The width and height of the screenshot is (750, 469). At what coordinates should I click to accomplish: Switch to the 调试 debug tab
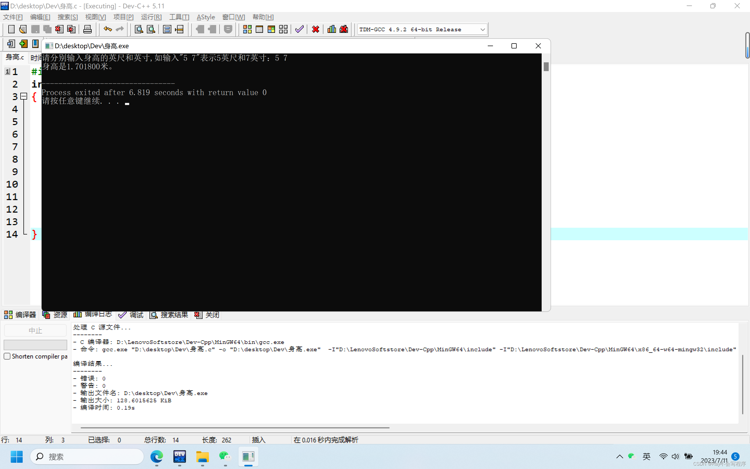coord(131,315)
